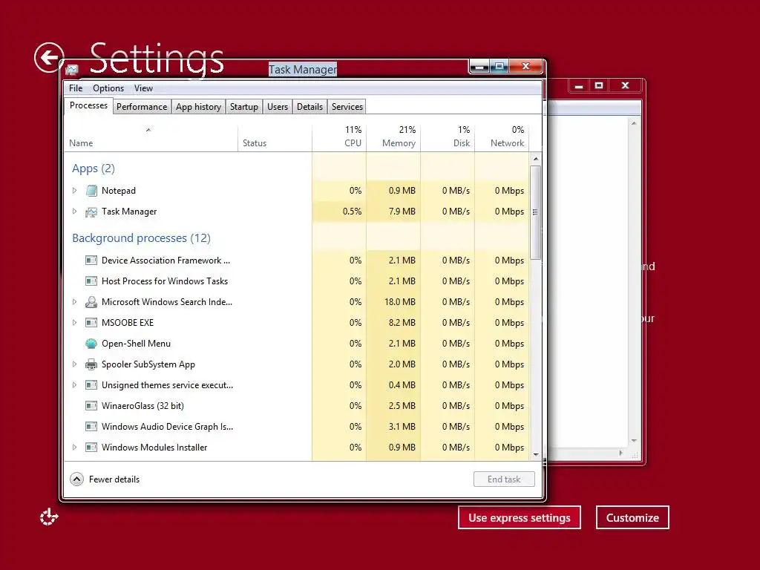
Task: Click the process list scrollbar thumb
Action: tap(536, 212)
